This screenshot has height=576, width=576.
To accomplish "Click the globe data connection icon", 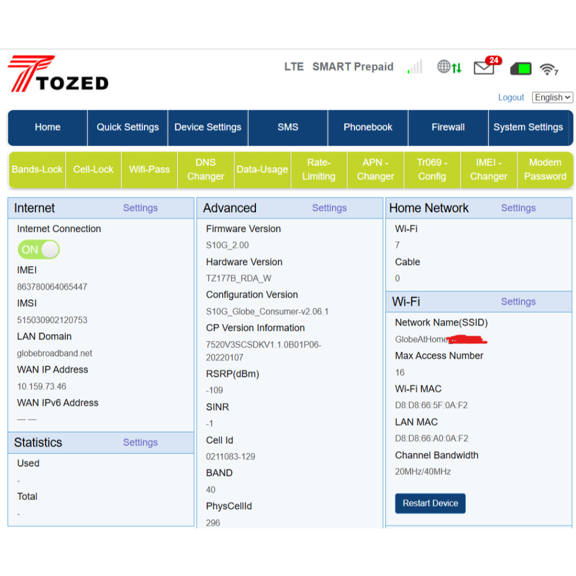I will [449, 67].
